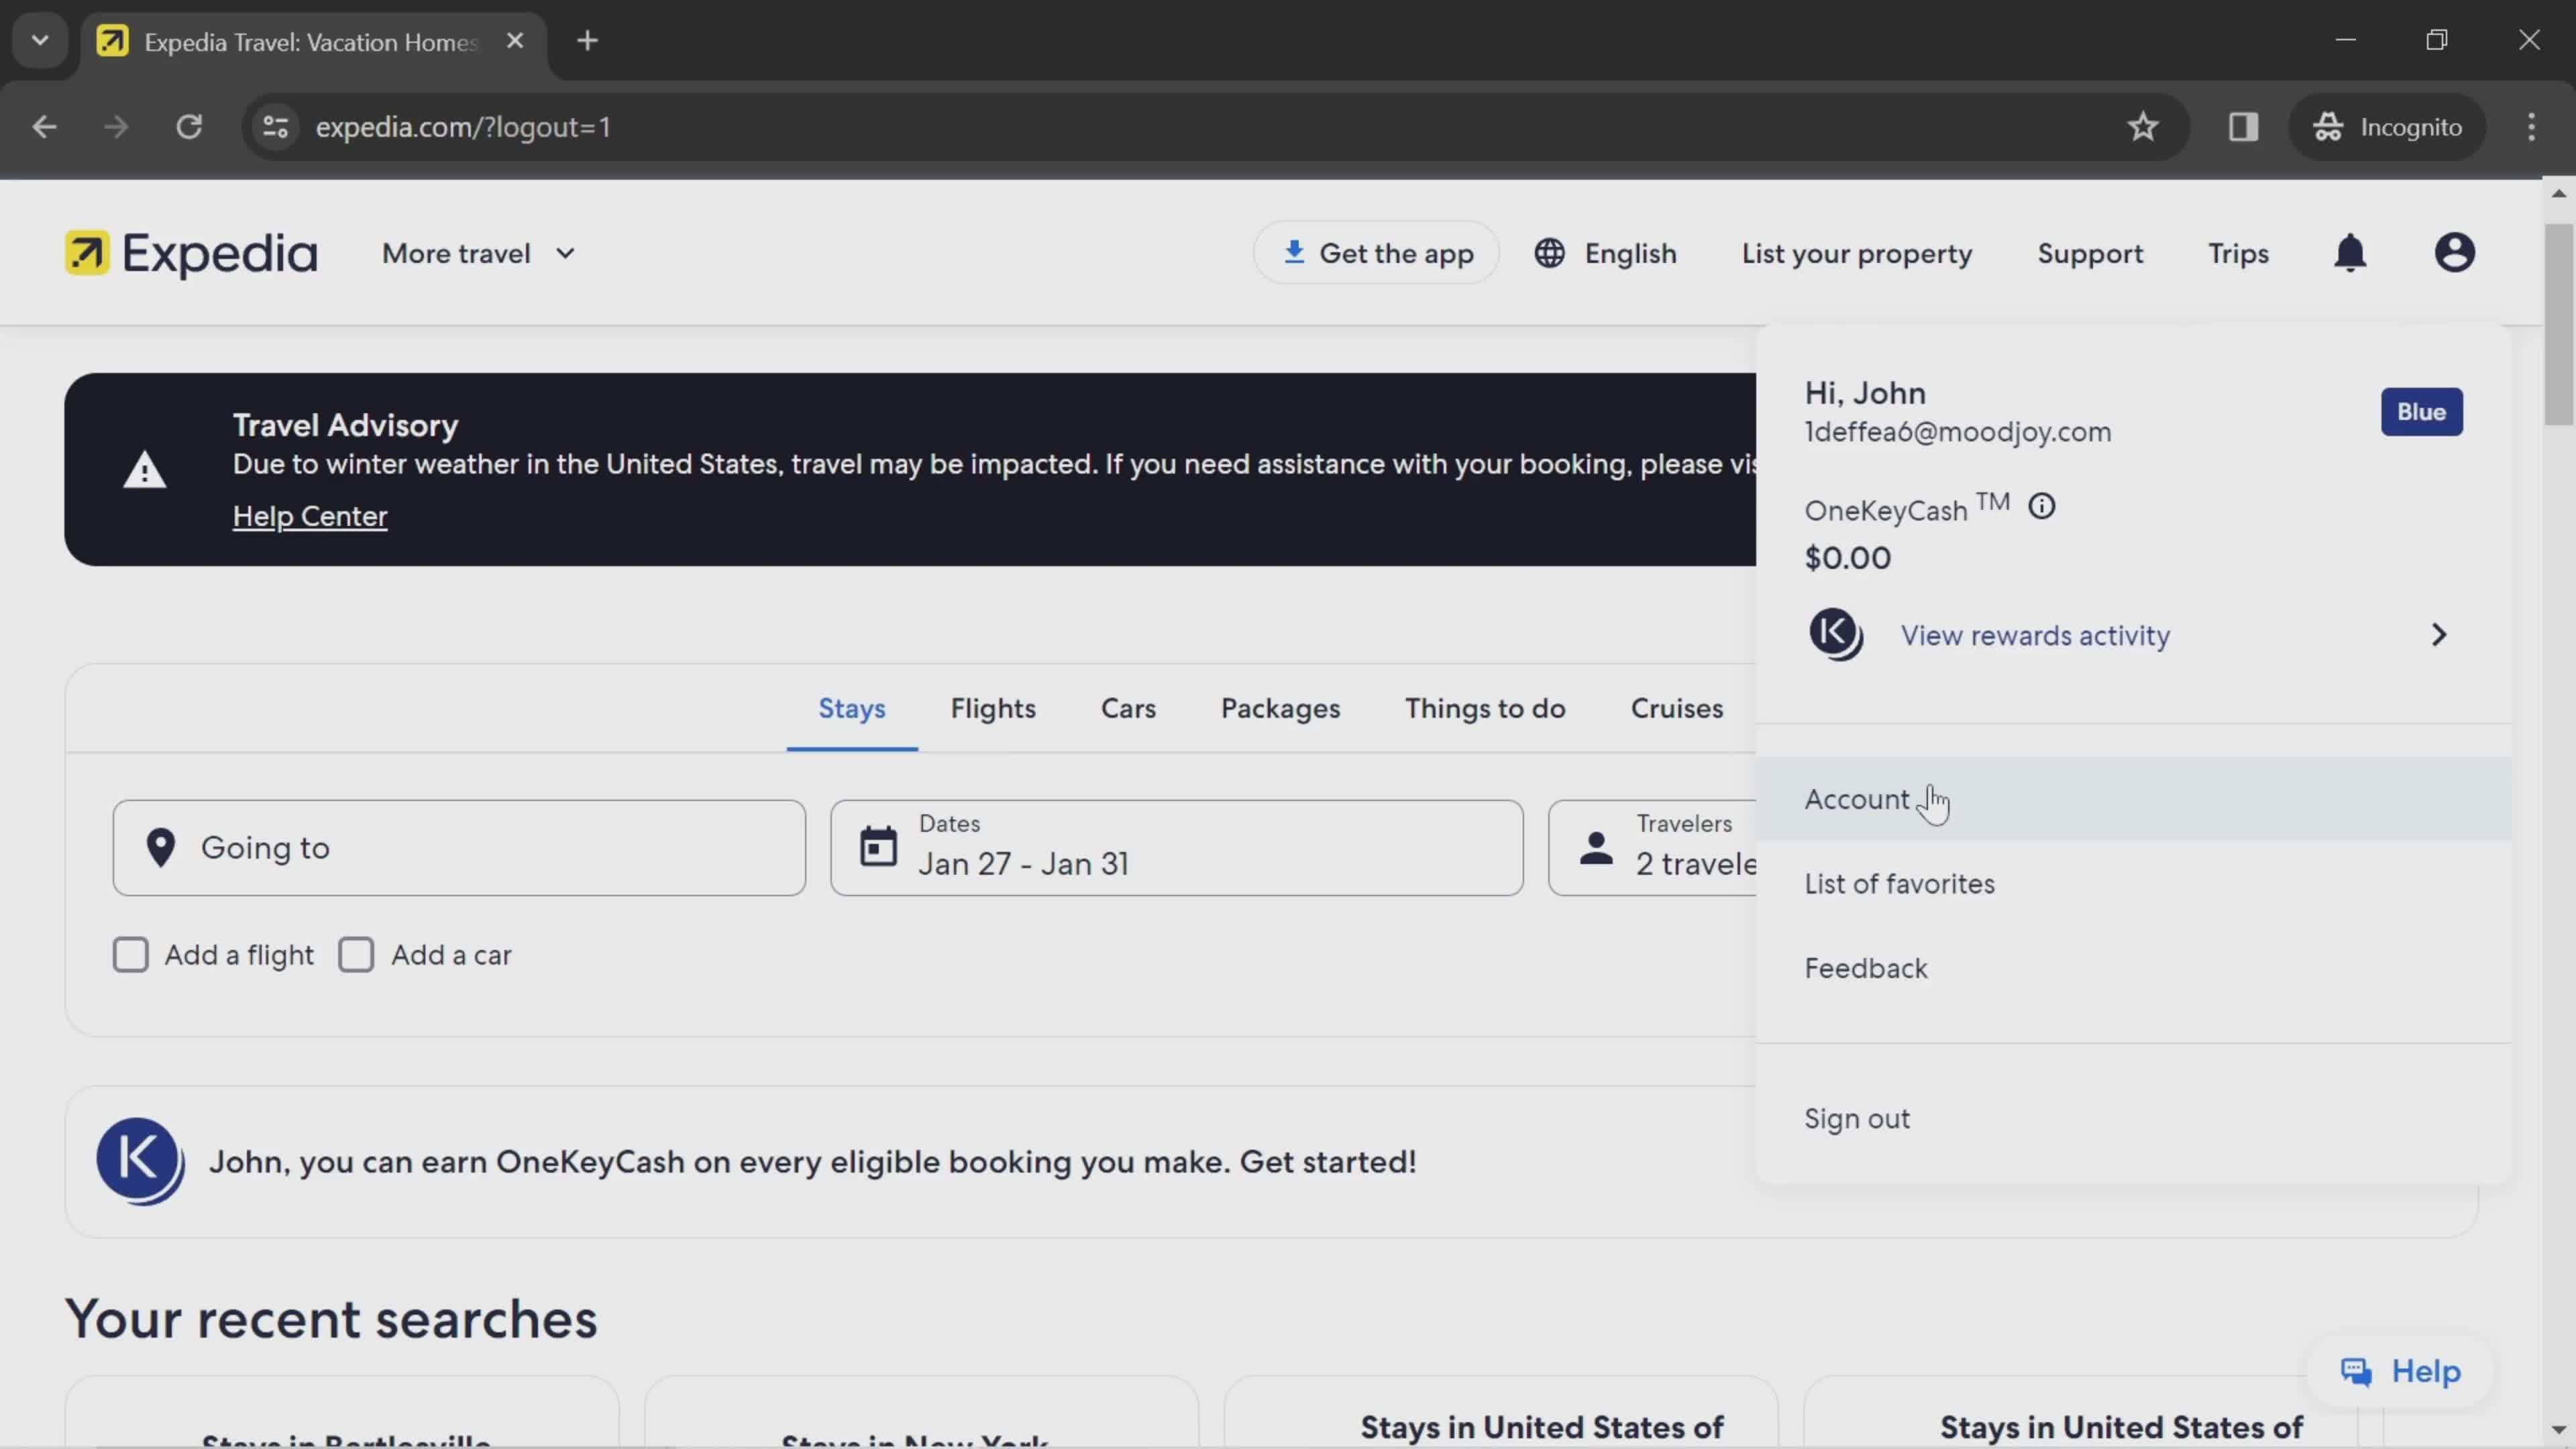
Task: Click the travelers person icon
Action: click(1594, 846)
